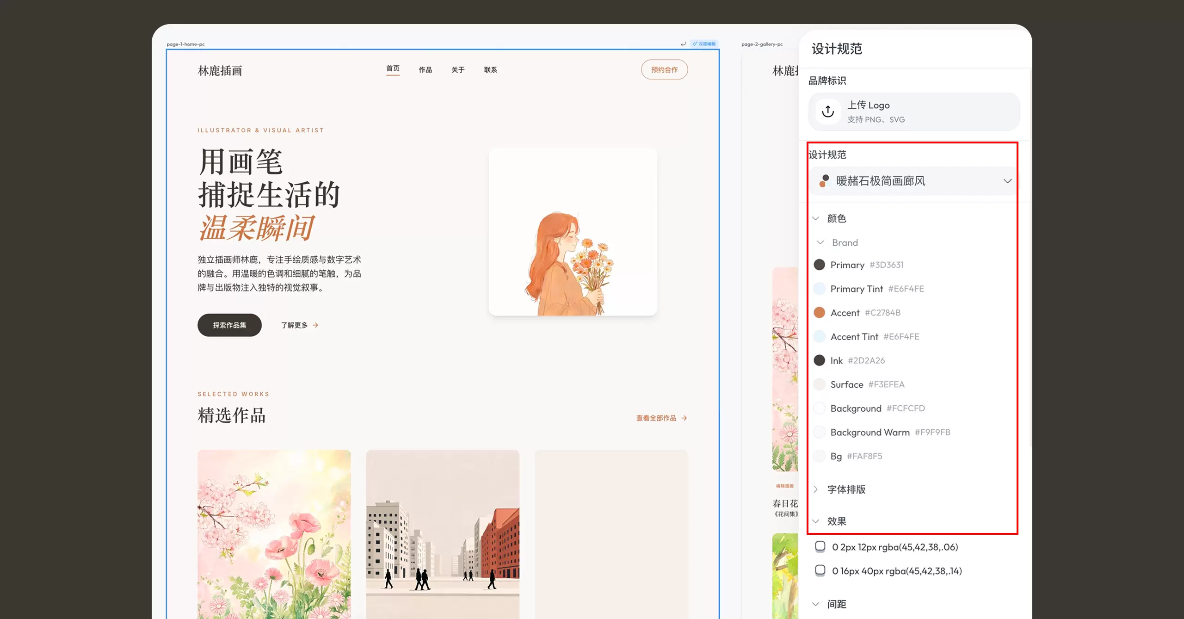
Task: Click the #2D2A26 hex value text
Action: (x=866, y=360)
